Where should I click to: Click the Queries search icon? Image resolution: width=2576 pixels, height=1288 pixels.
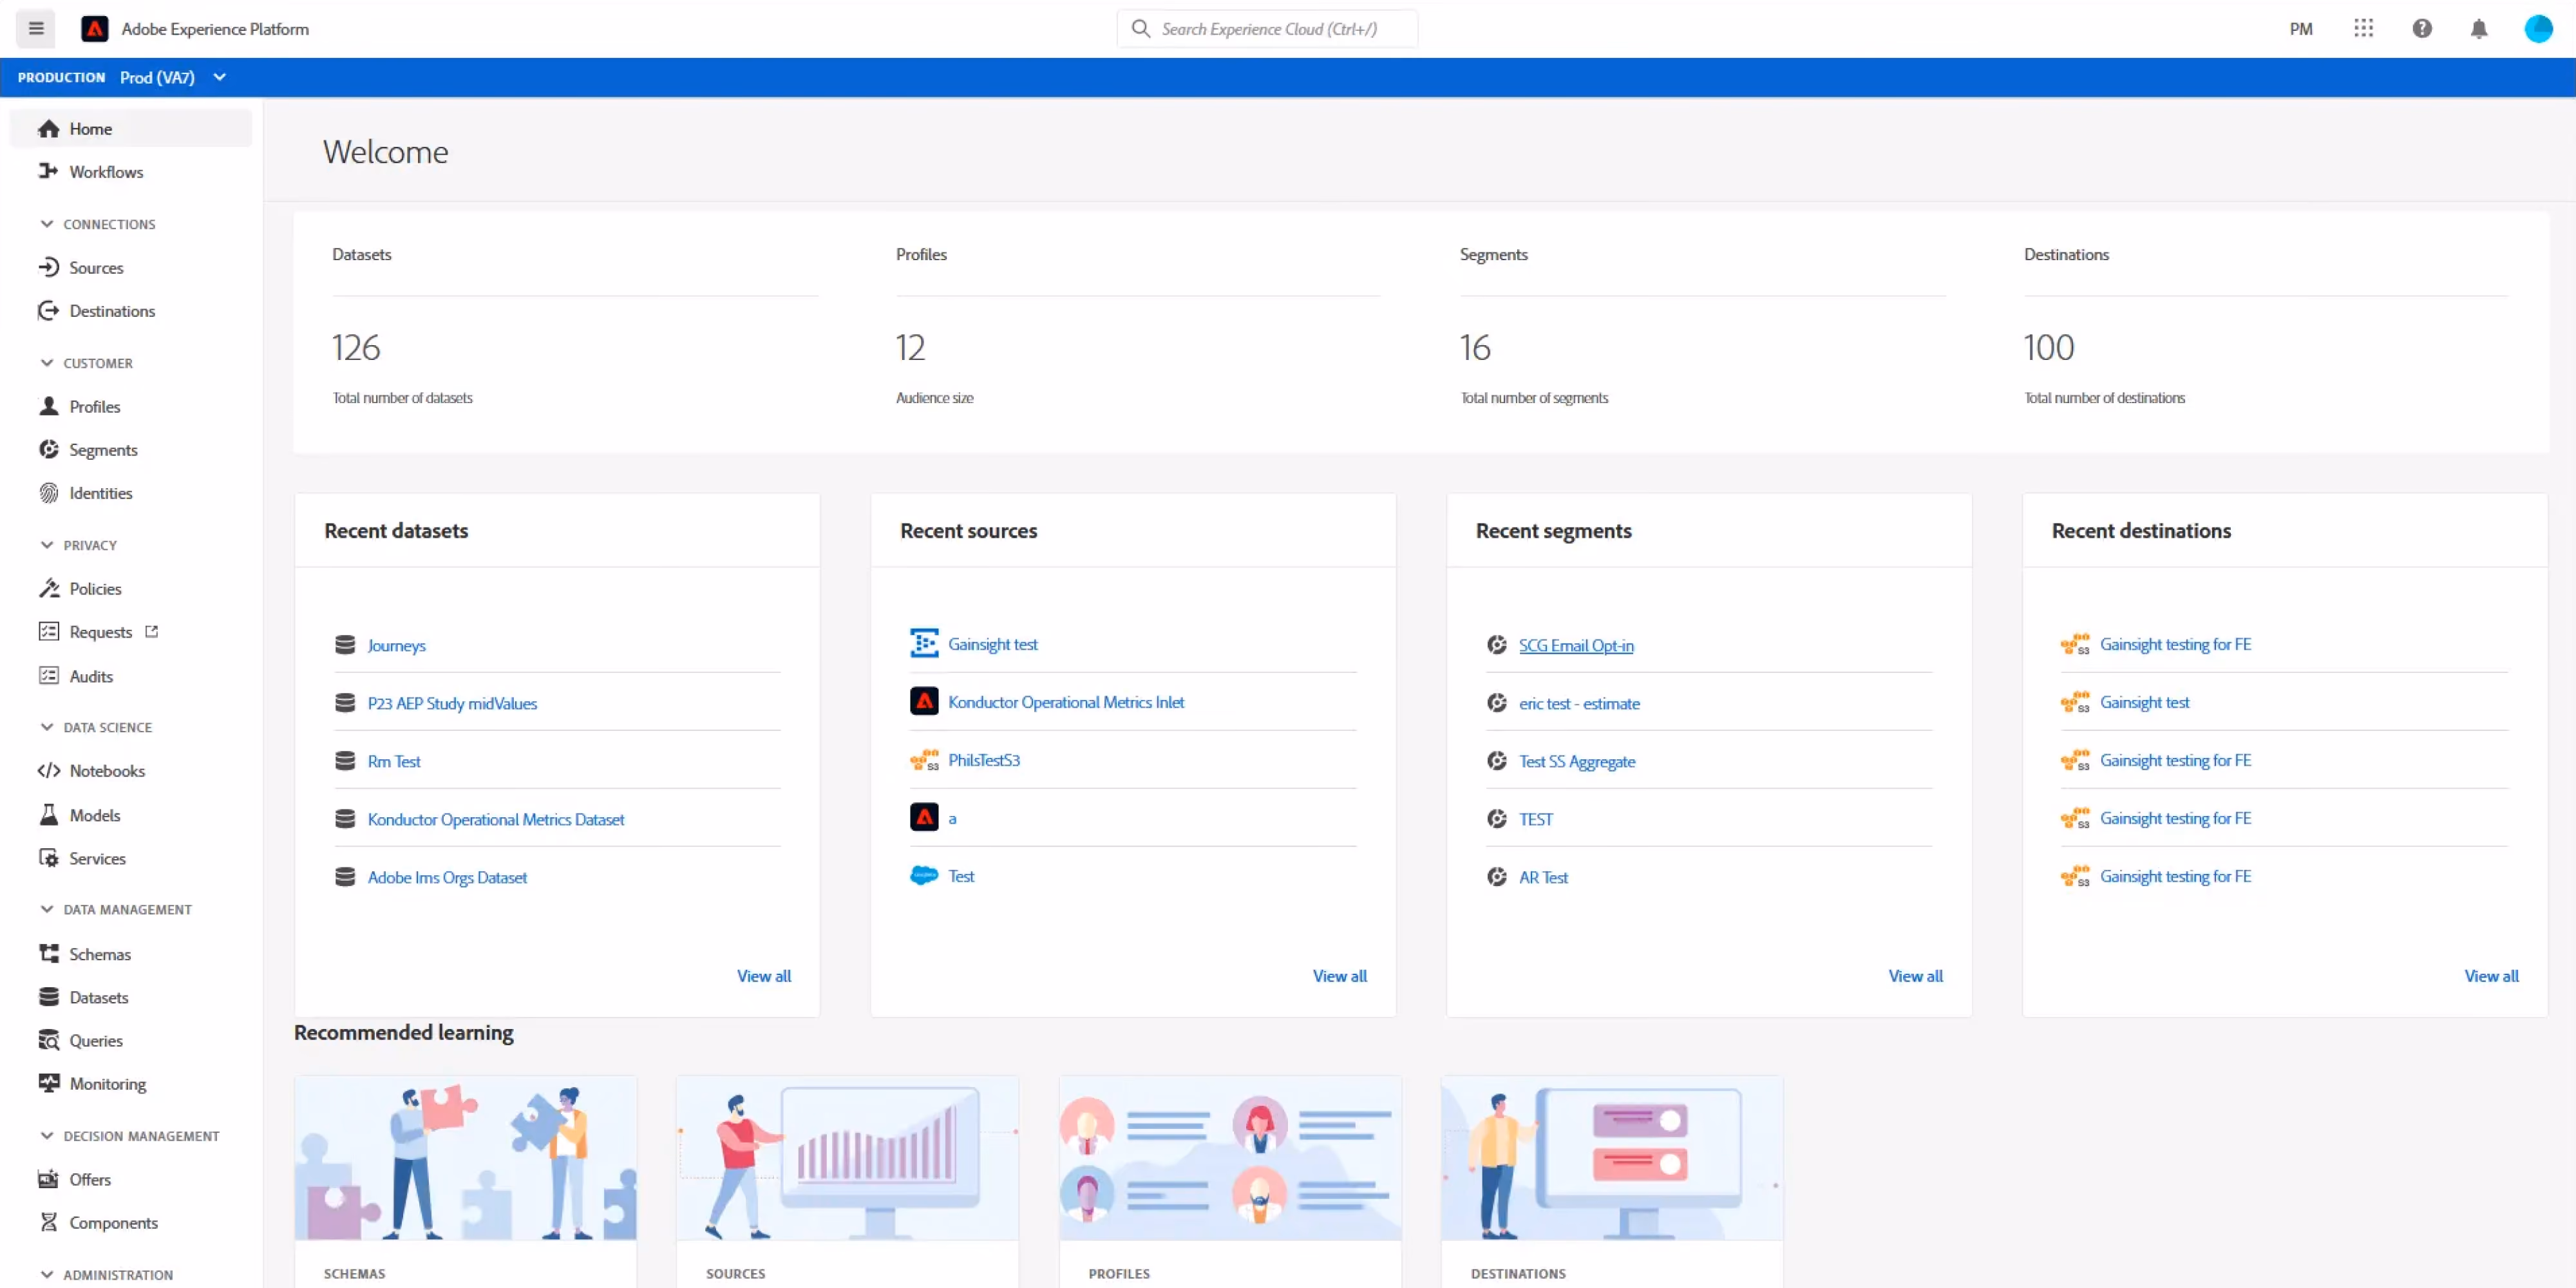(48, 1040)
